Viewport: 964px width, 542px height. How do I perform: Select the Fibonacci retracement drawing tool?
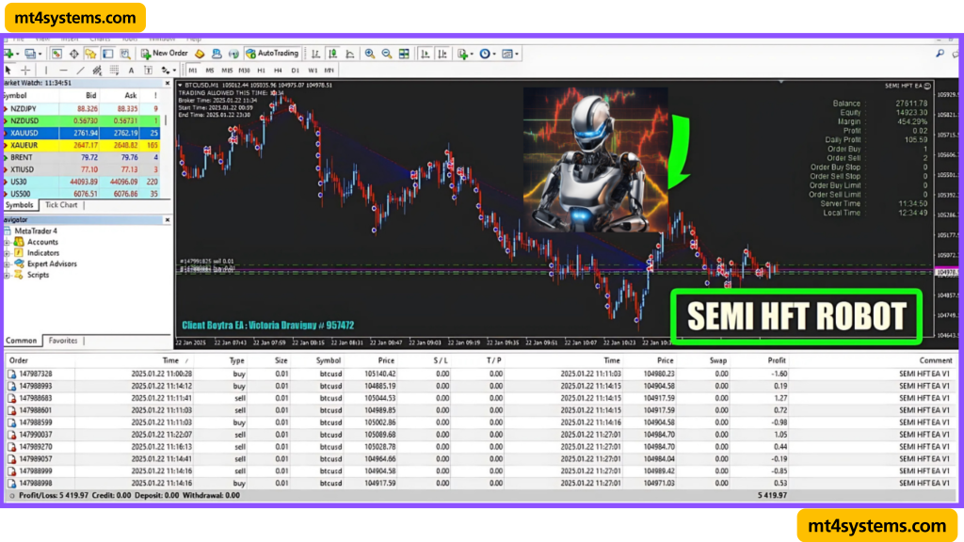tap(97, 70)
